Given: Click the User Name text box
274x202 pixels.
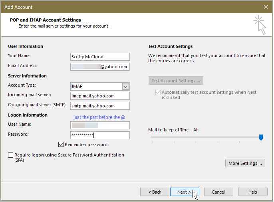Looking at the screenshot, I should 100,125.
